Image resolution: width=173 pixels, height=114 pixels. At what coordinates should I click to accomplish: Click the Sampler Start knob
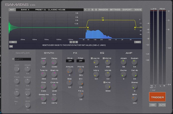(28, 93)
